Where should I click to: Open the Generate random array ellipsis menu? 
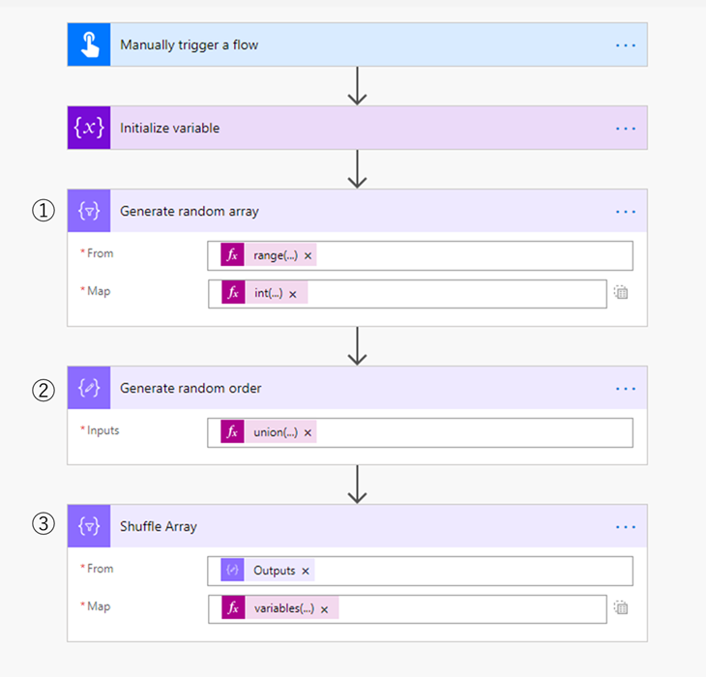(x=626, y=212)
